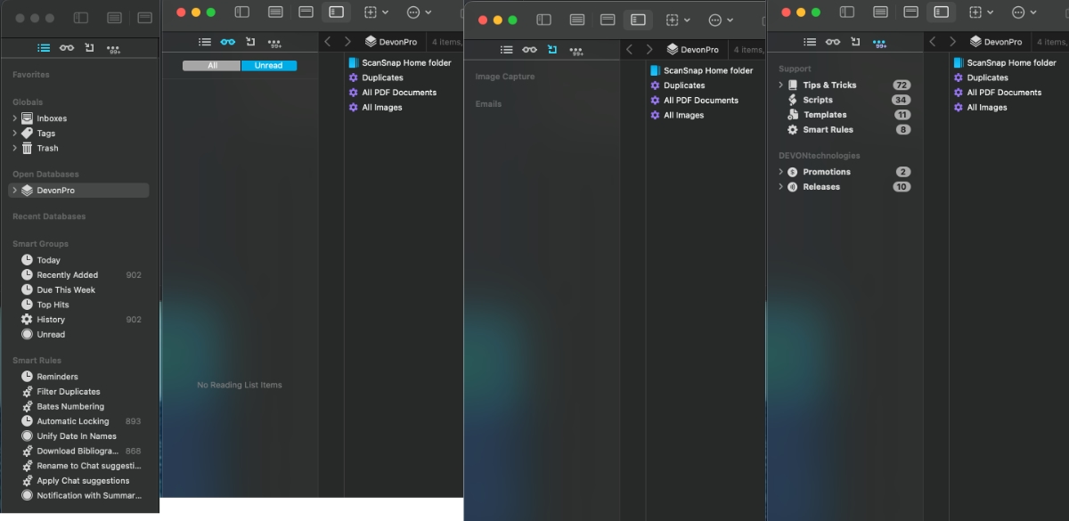
Task: Open Templates in the Support section
Action: pos(824,115)
